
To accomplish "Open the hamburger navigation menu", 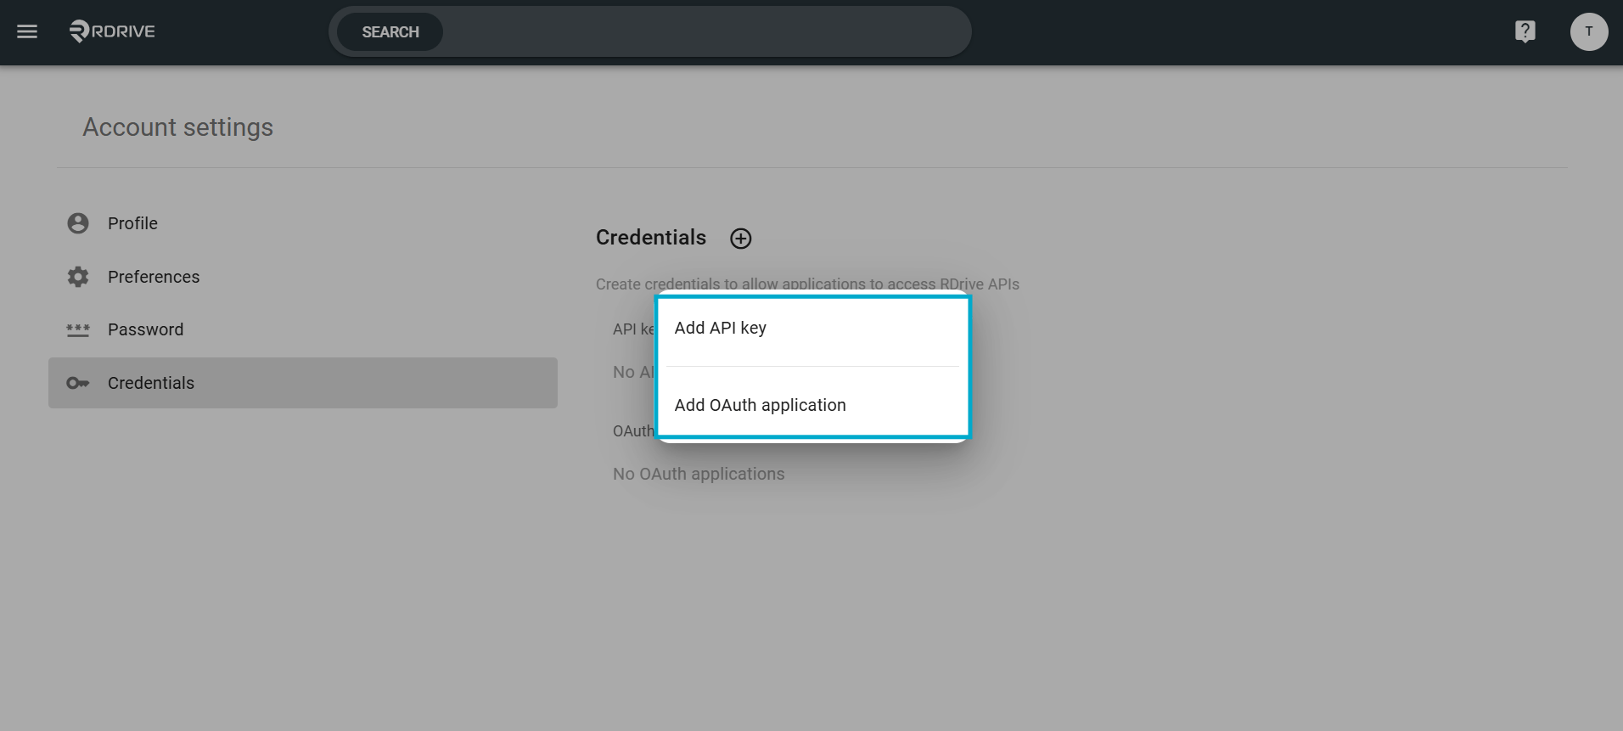I will (27, 32).
